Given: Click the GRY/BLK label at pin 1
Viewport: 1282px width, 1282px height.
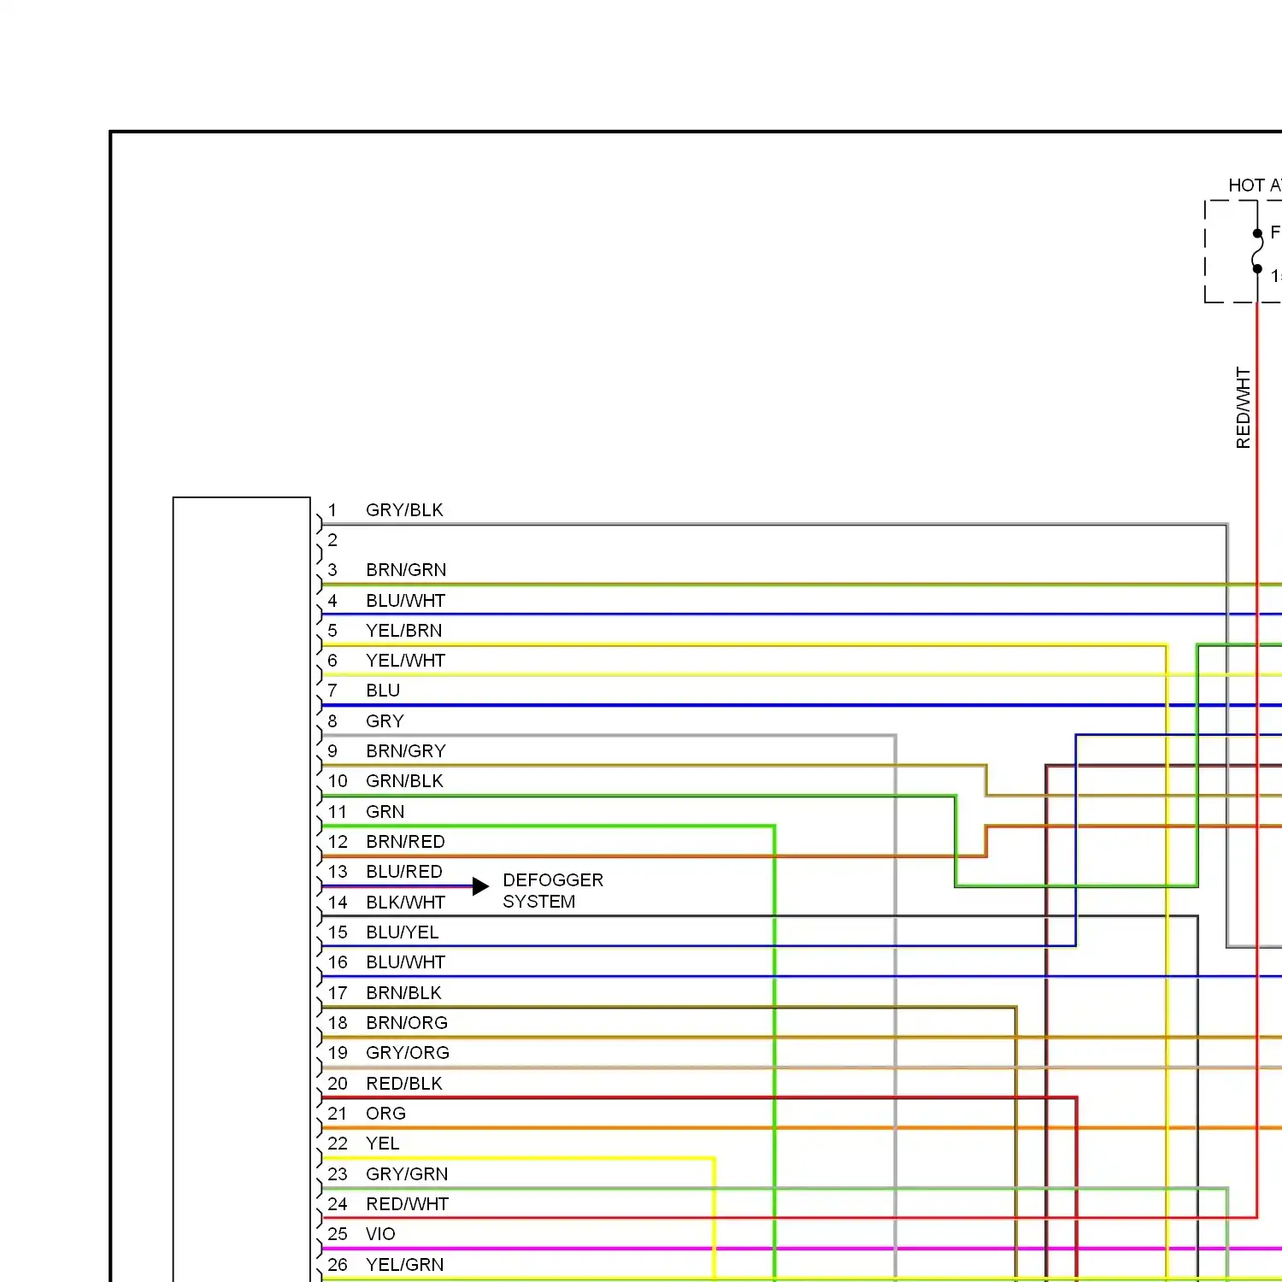Looking at the screenshot, I should (404, 510).
